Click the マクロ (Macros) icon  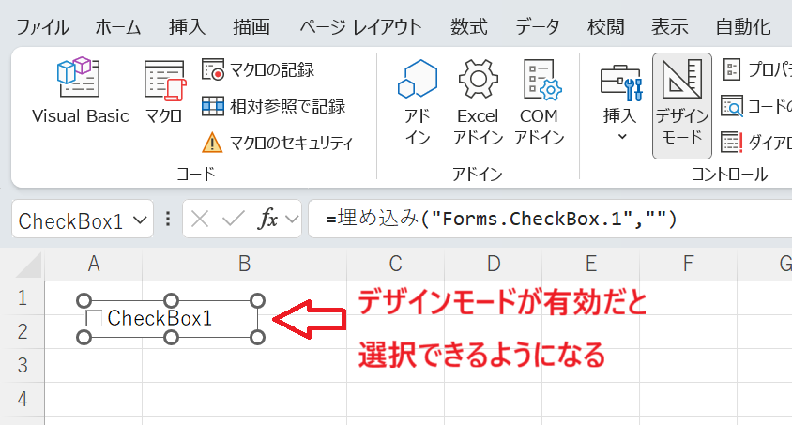click(163, 92)
